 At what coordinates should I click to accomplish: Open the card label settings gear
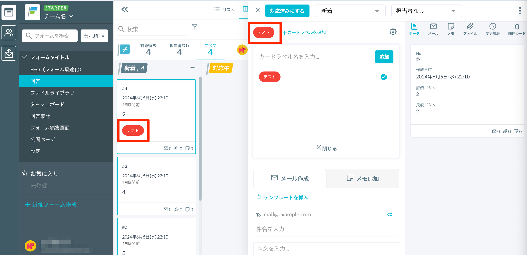tap(393, 32)
